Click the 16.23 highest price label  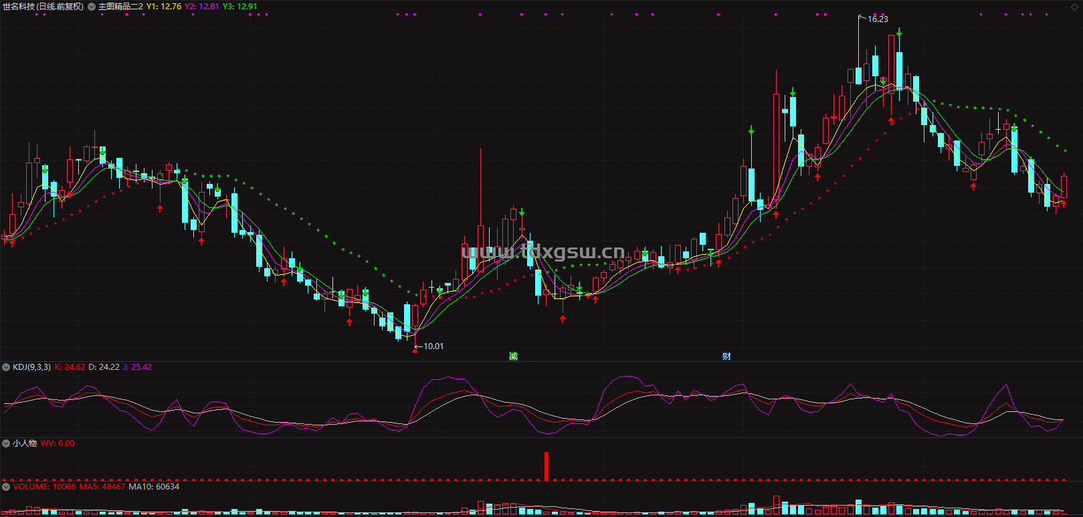878,19
